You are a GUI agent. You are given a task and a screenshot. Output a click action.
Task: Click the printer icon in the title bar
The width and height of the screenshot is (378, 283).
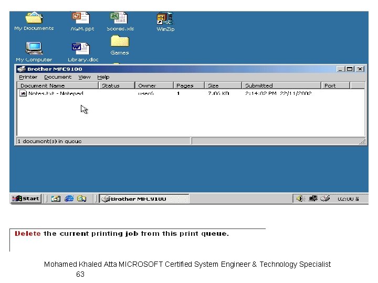[22, 69]
